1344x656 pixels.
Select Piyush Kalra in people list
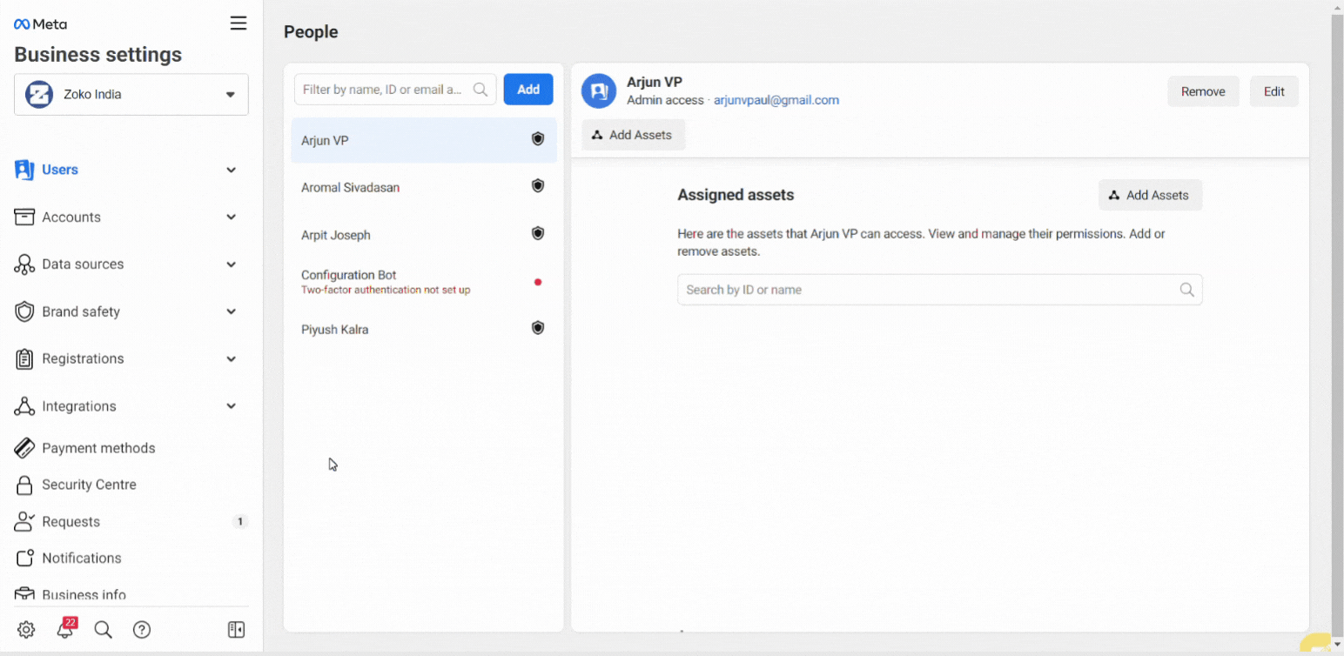click(424, 330)
